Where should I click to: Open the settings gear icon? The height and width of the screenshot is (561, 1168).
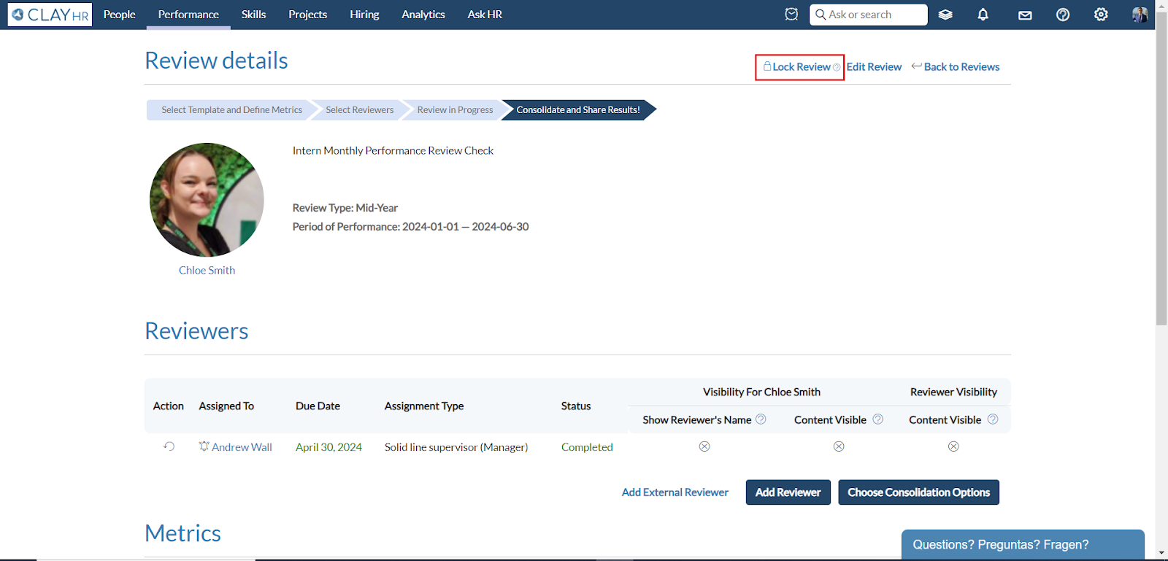tap(1101, 15)
